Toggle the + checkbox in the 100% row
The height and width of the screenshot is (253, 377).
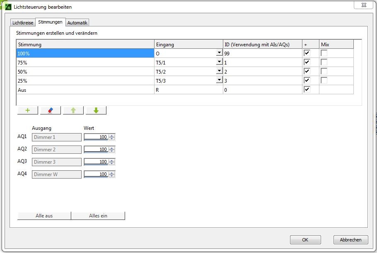(307, 53)
